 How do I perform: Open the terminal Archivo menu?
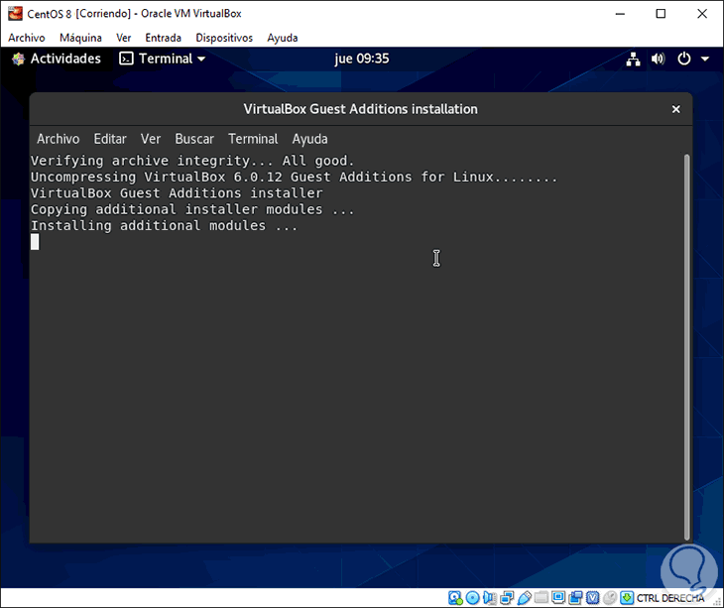59,139
